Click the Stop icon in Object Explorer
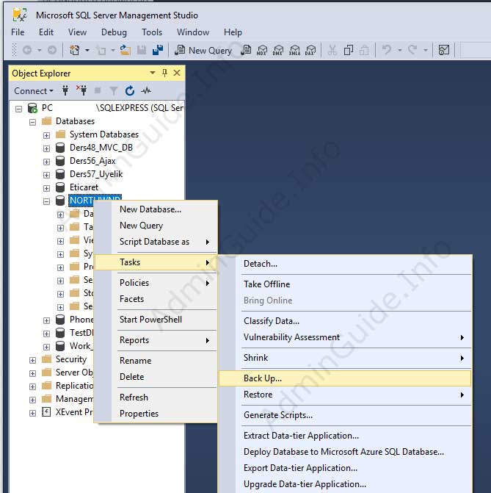The width and height of the screenshot is (491, 493). pos(98,91)
